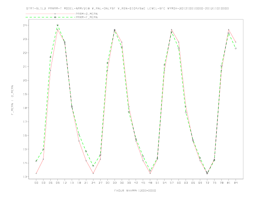Click forecast hour label 57 on x-axis
257x199 pixels.
pos(172,183)
